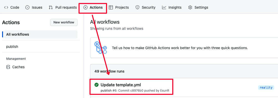Click the Caches database icon
The width and height of the screenshot is (278, 98).
[x=8, y=67]
